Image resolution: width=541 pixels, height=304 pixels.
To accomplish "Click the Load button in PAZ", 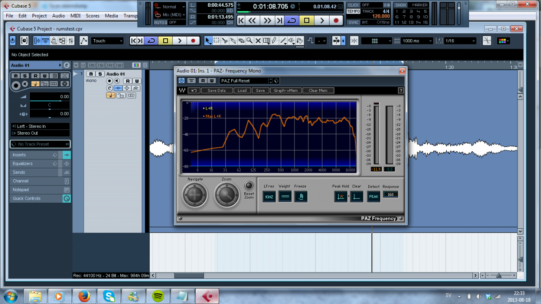I will click(x=242, y=91).
